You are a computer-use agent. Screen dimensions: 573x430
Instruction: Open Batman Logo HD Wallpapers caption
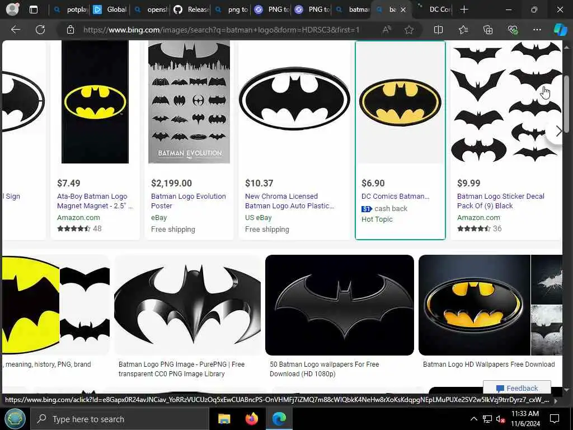[489, 364]
